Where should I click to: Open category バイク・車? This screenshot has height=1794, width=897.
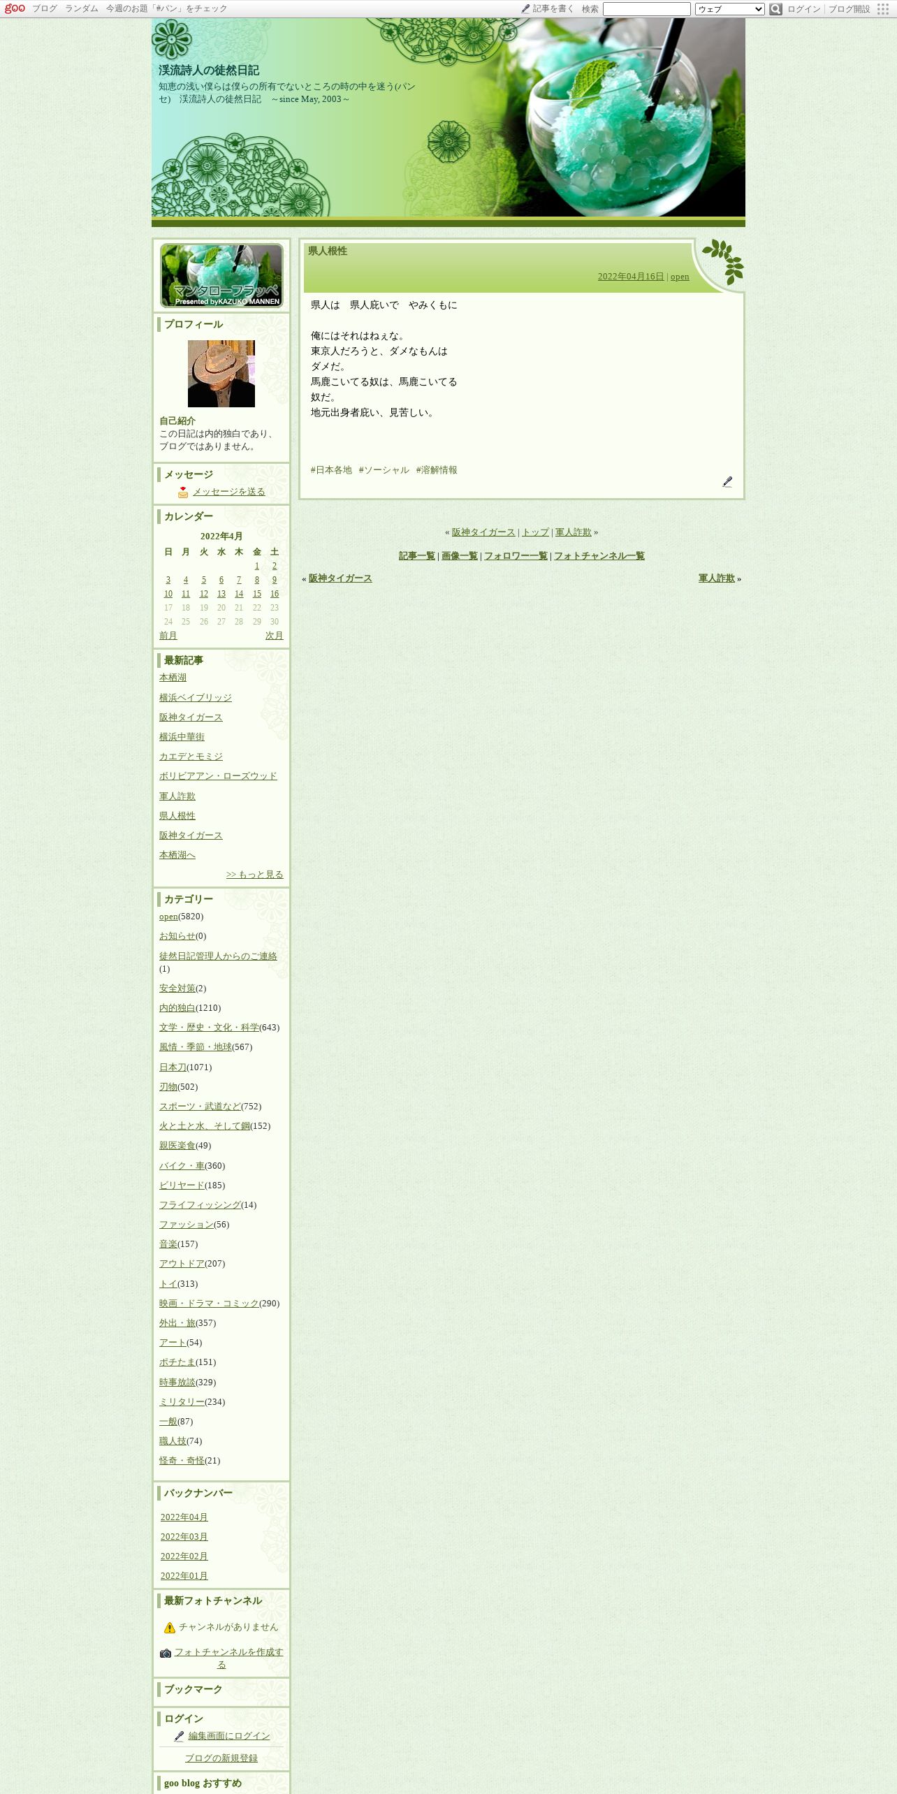[182, 1166]
